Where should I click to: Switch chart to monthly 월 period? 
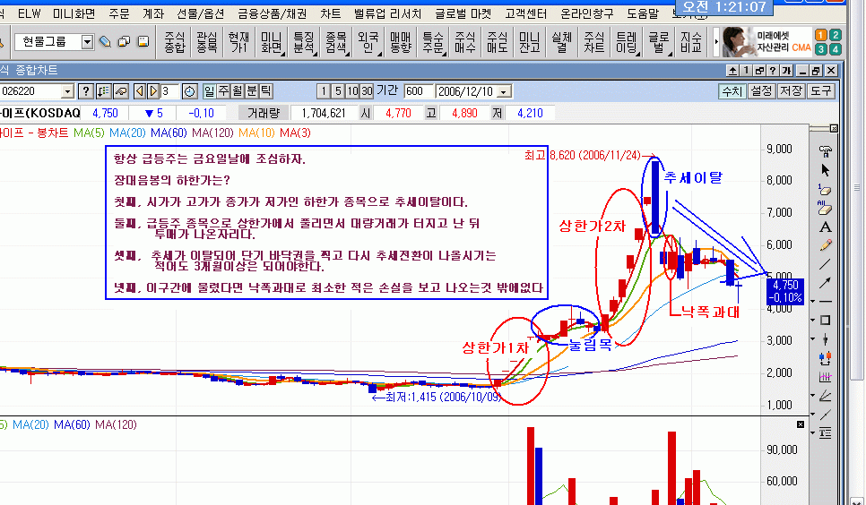point(238,91)
